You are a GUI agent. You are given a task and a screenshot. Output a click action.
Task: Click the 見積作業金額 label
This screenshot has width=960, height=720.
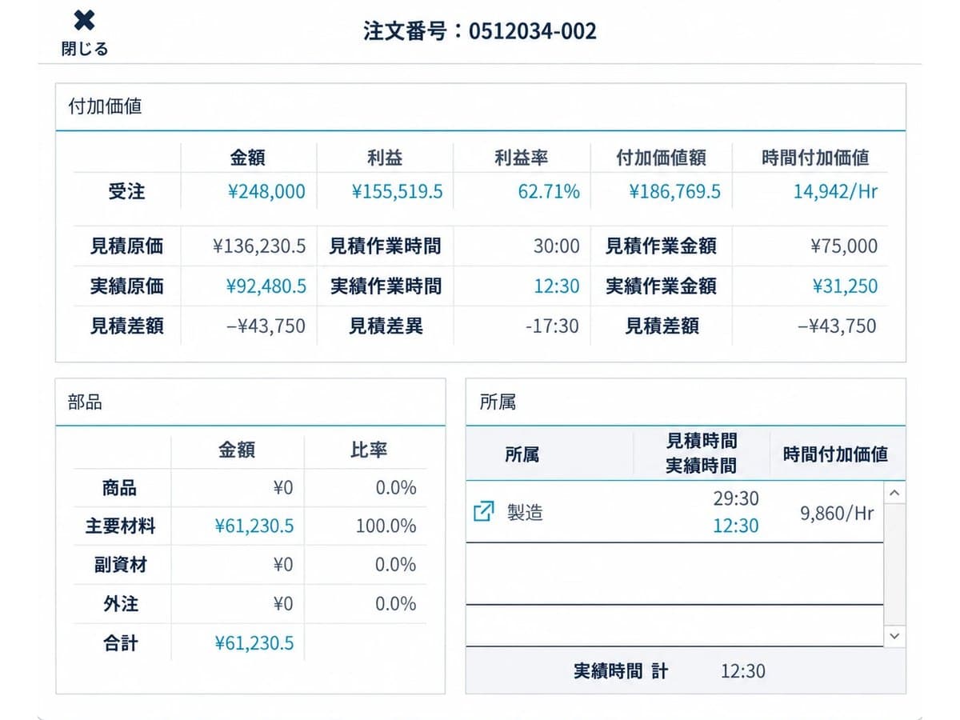tap(661, 246)
